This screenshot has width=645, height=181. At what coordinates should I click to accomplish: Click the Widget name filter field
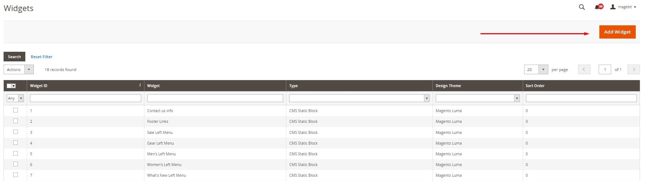[x=215, y=98]
